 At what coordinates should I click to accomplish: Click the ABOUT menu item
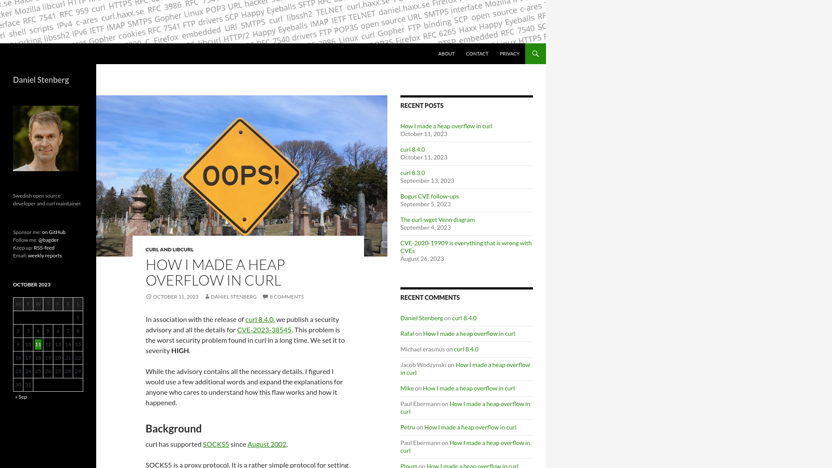446,53
